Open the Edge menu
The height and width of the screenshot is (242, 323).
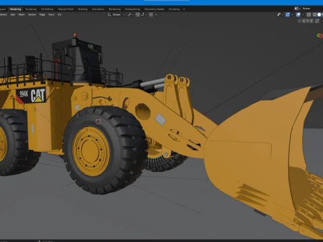(42, 15)
